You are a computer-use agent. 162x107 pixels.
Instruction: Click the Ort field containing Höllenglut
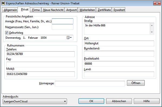click(119, 43)
